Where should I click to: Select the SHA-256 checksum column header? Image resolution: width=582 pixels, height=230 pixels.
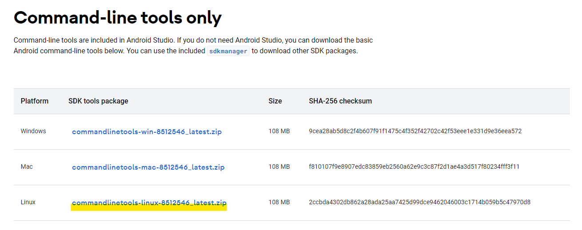tap(340, 101)
